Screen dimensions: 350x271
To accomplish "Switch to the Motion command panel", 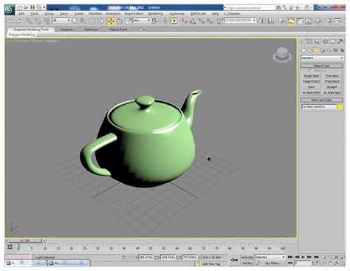I will (x=325, y=41).
